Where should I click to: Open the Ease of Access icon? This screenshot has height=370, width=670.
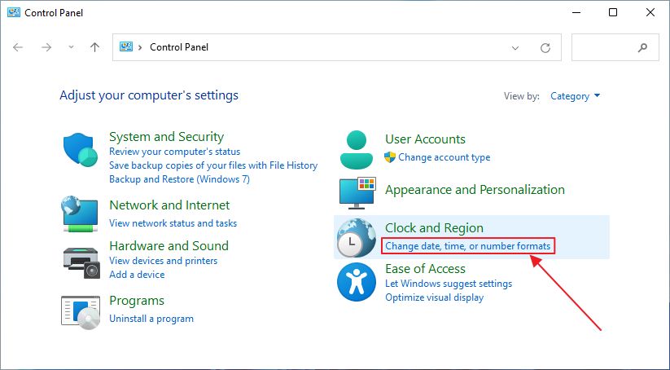(357, 282)
